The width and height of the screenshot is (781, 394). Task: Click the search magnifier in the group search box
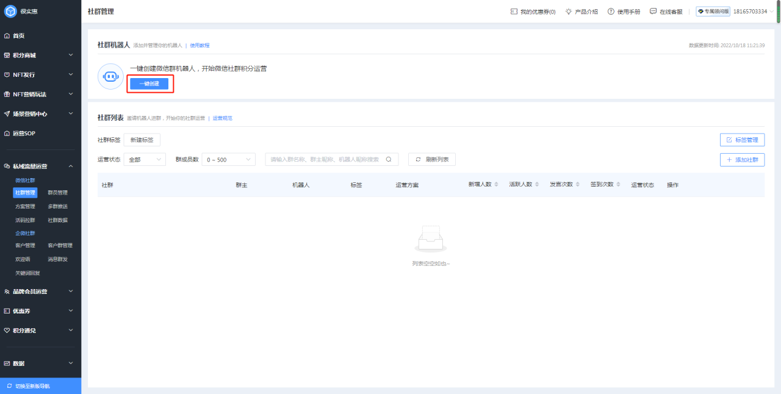tap(388, 159)
